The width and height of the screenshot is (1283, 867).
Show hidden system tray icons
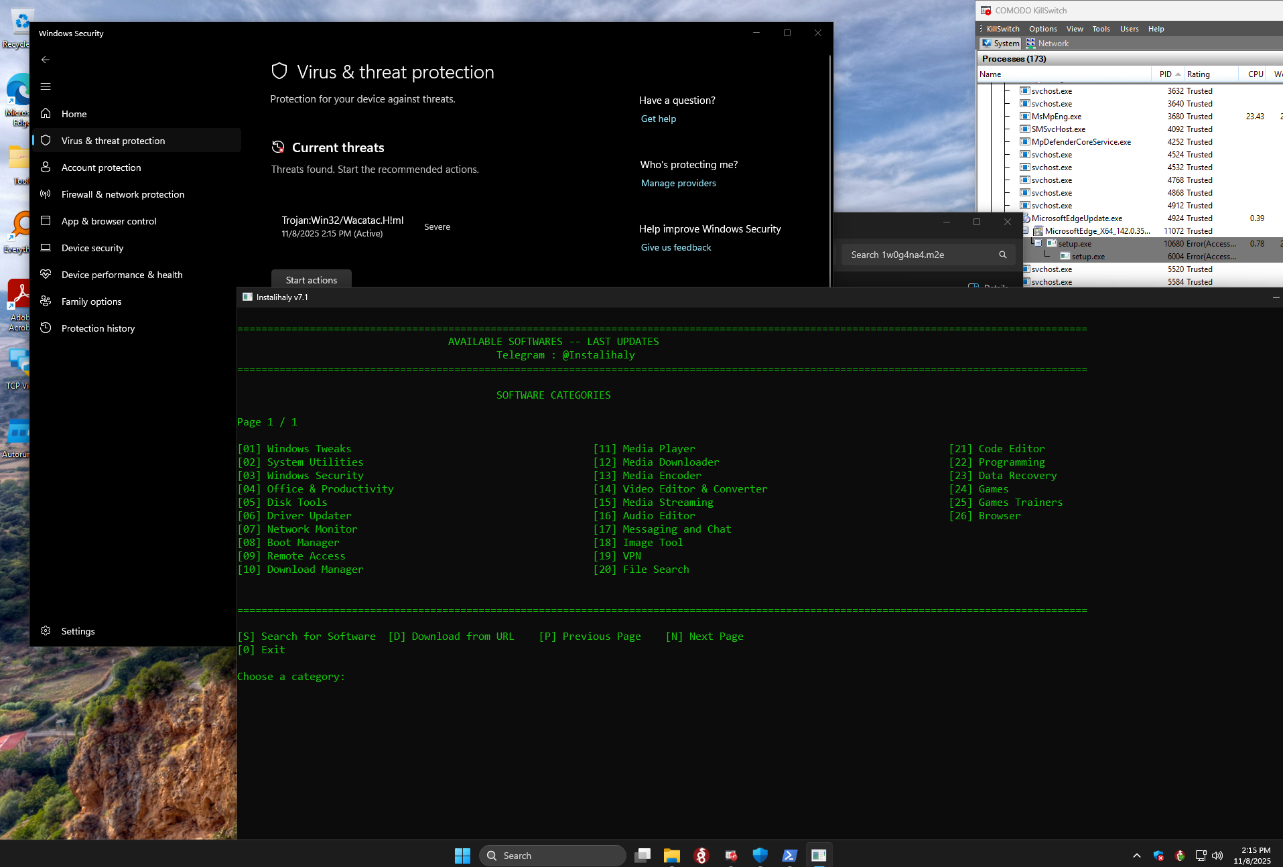coord(1136,856)
